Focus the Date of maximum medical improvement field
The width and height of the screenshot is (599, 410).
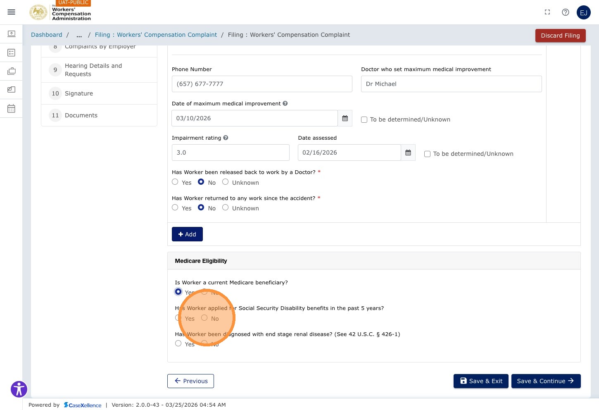coord(255,118)
